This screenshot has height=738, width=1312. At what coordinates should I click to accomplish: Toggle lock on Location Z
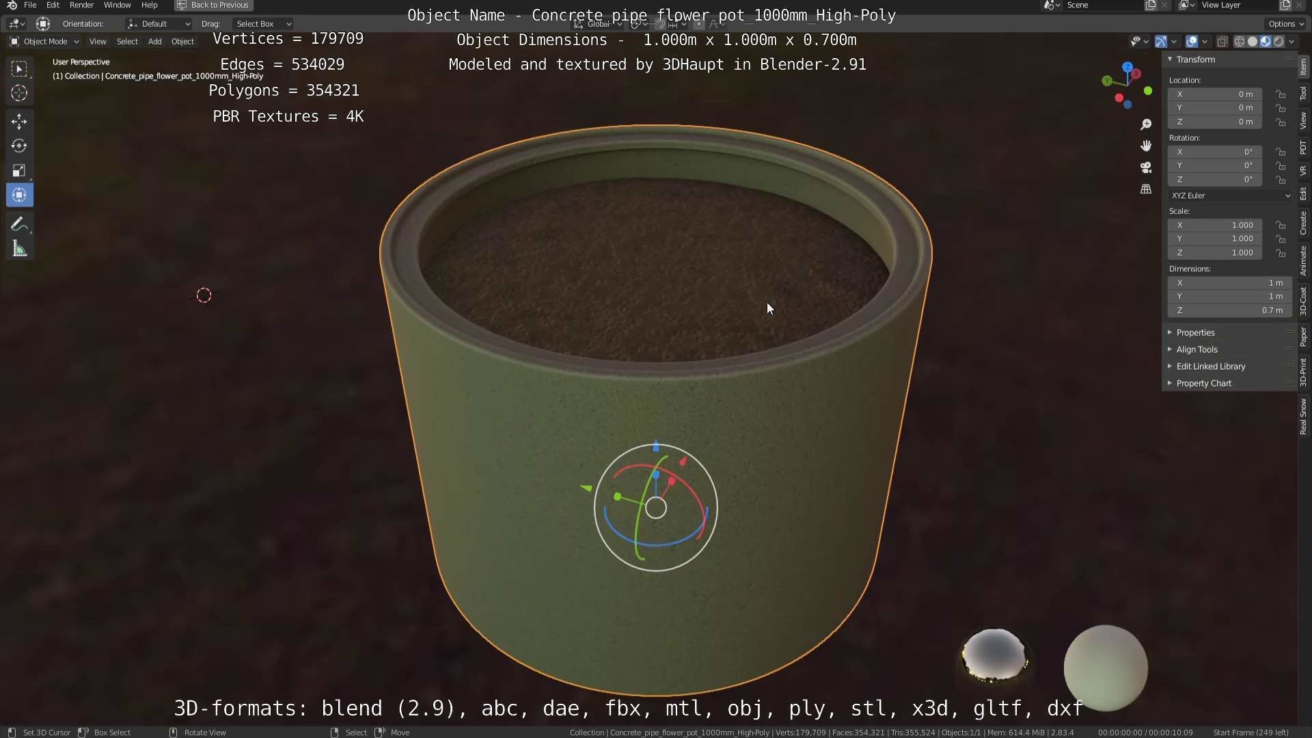coord(1281,122)
